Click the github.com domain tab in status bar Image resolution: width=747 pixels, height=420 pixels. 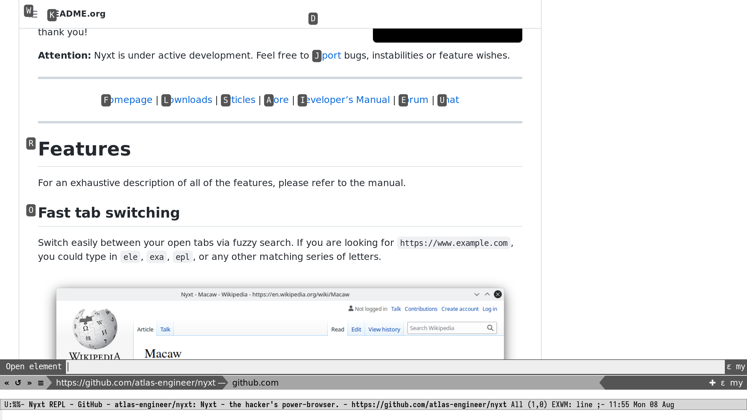(x=255, y=383)
